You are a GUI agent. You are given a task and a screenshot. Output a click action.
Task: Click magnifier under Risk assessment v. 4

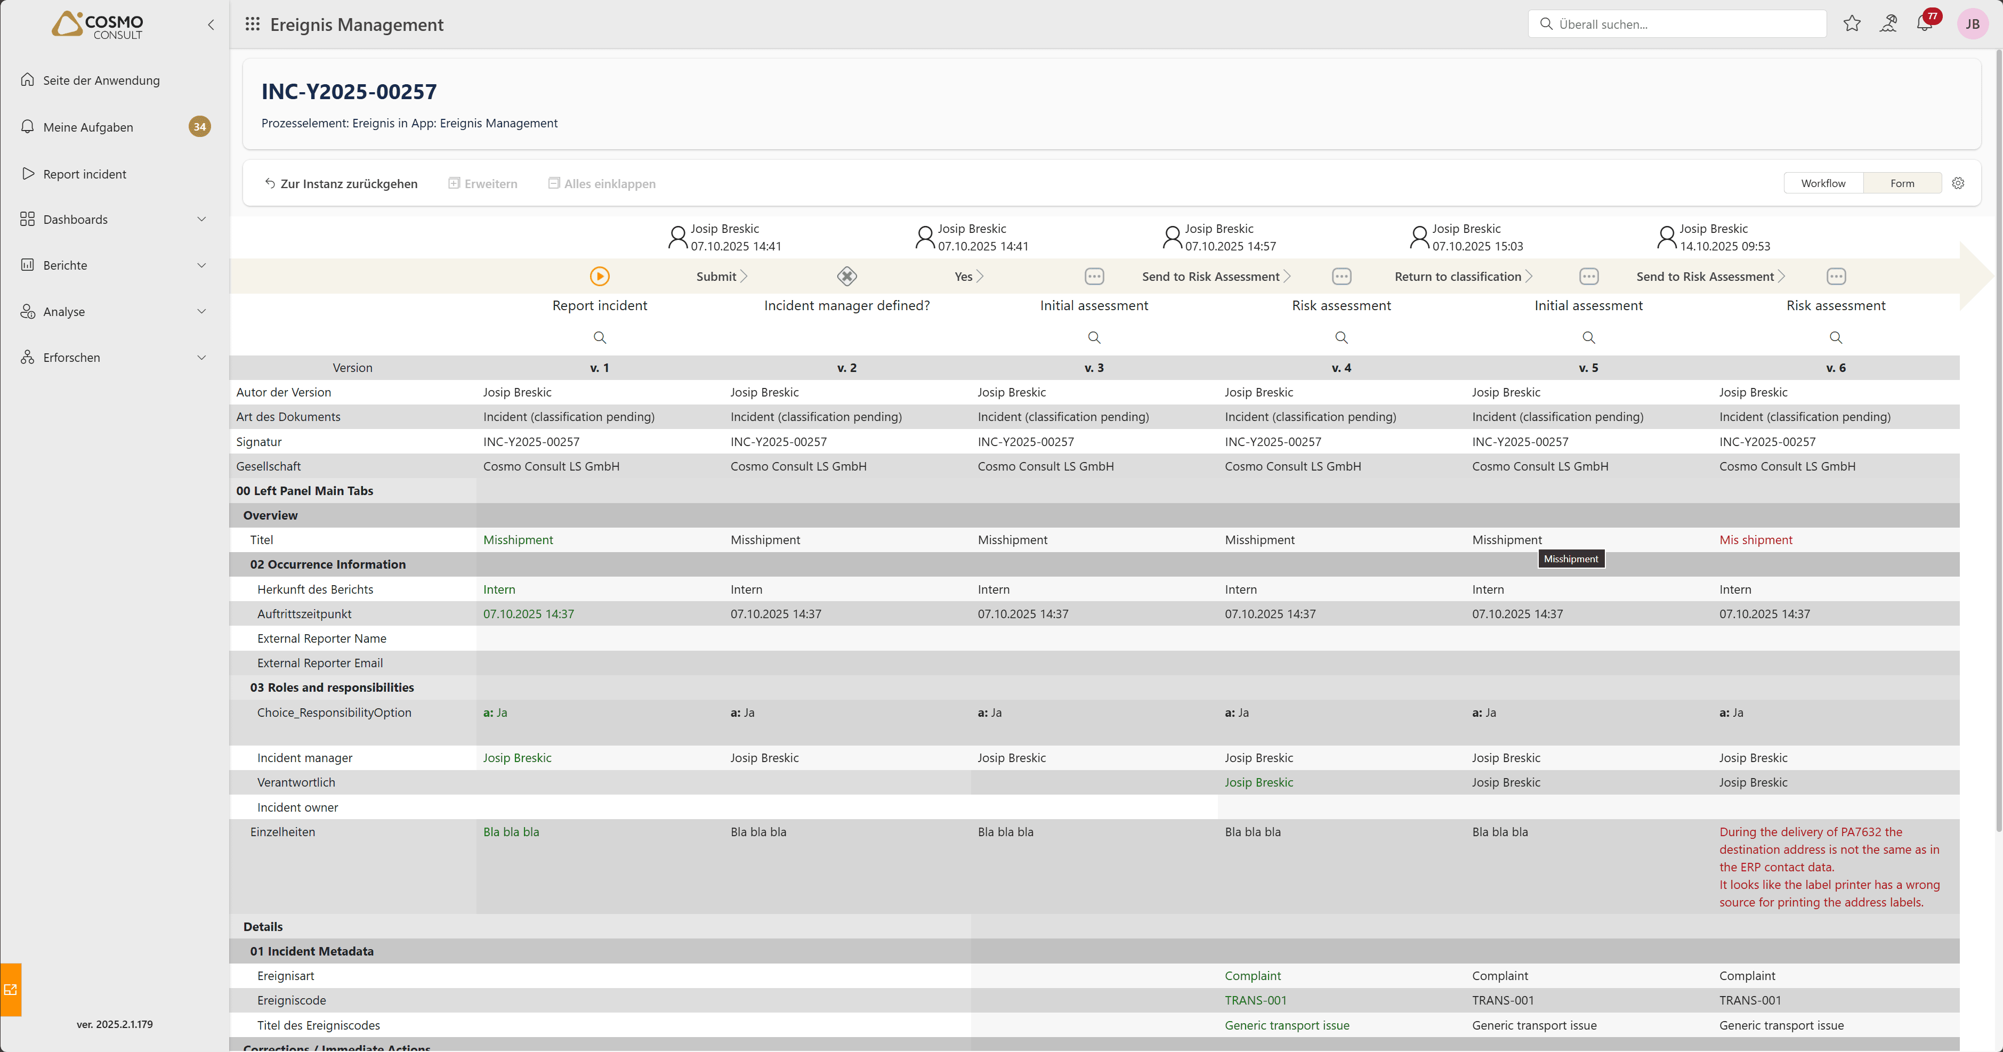pyautogui.click(x=1342, y=337)
